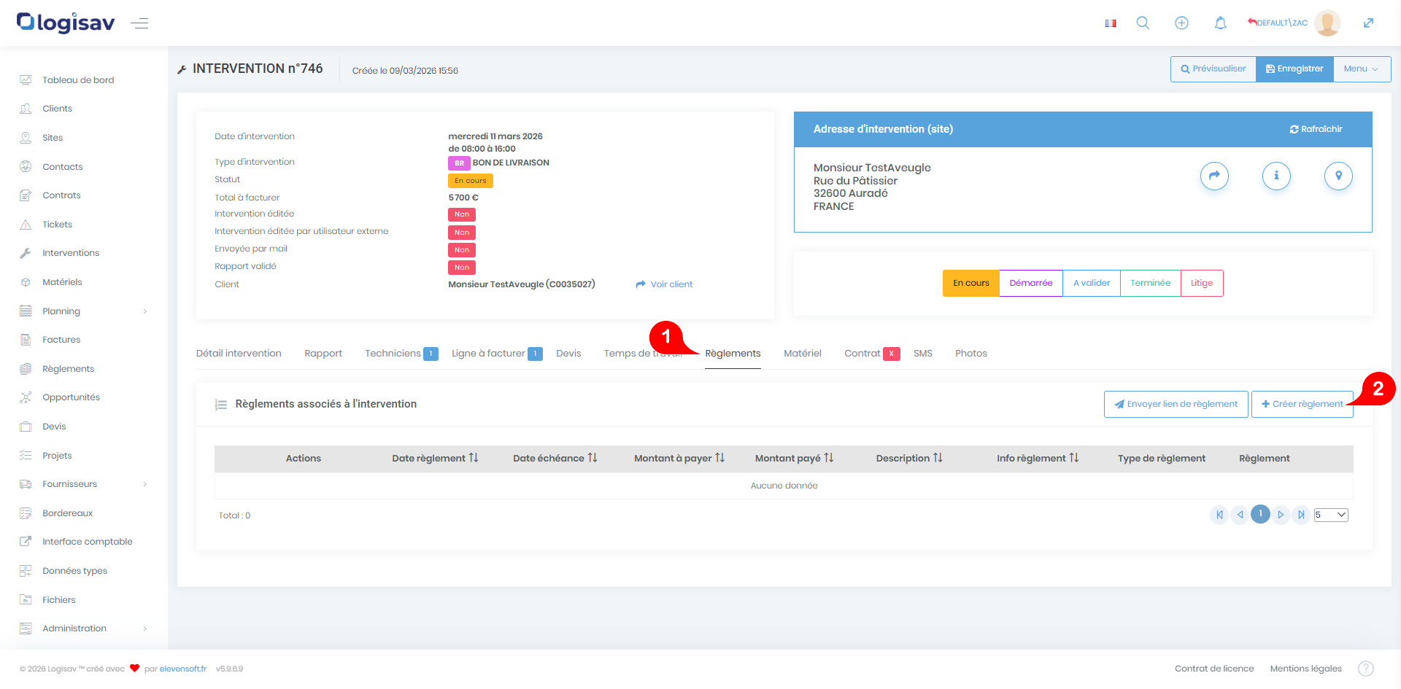Click the share arrow icon for site address

[x=1214, y=176]
